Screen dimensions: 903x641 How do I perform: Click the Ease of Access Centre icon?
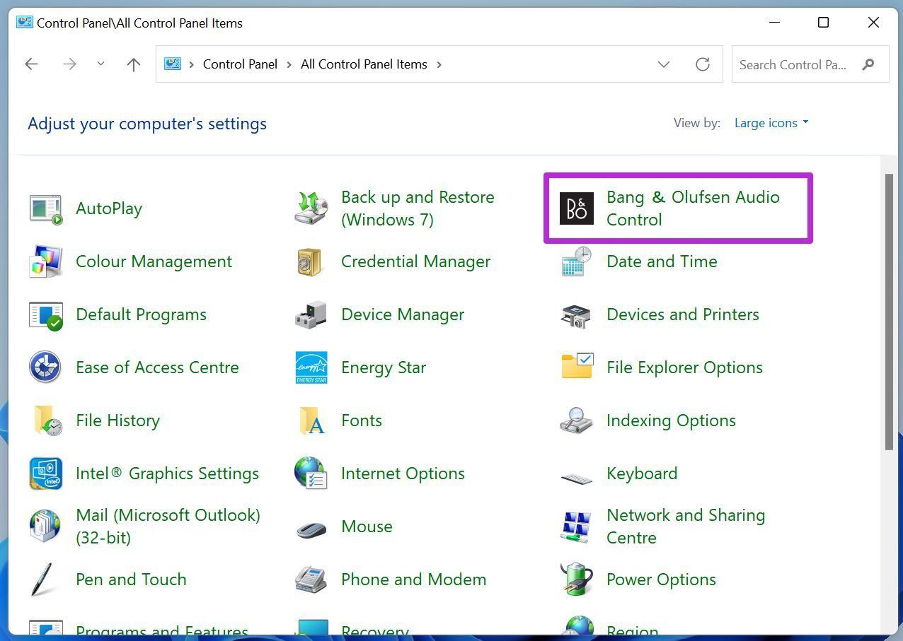45,367
